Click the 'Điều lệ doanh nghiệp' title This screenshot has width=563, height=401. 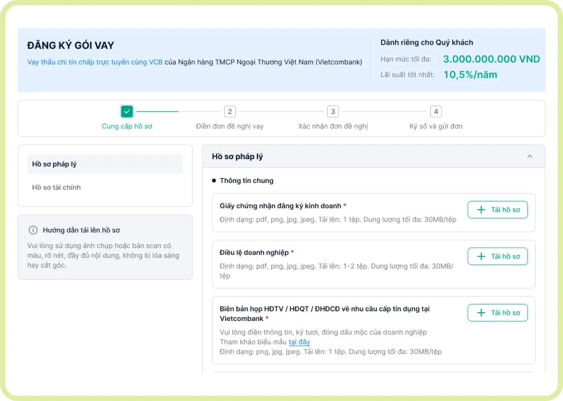click(x=254, y=252)
